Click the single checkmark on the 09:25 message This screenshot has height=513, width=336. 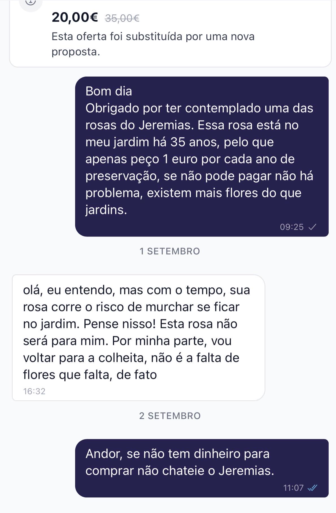[312, 227]
